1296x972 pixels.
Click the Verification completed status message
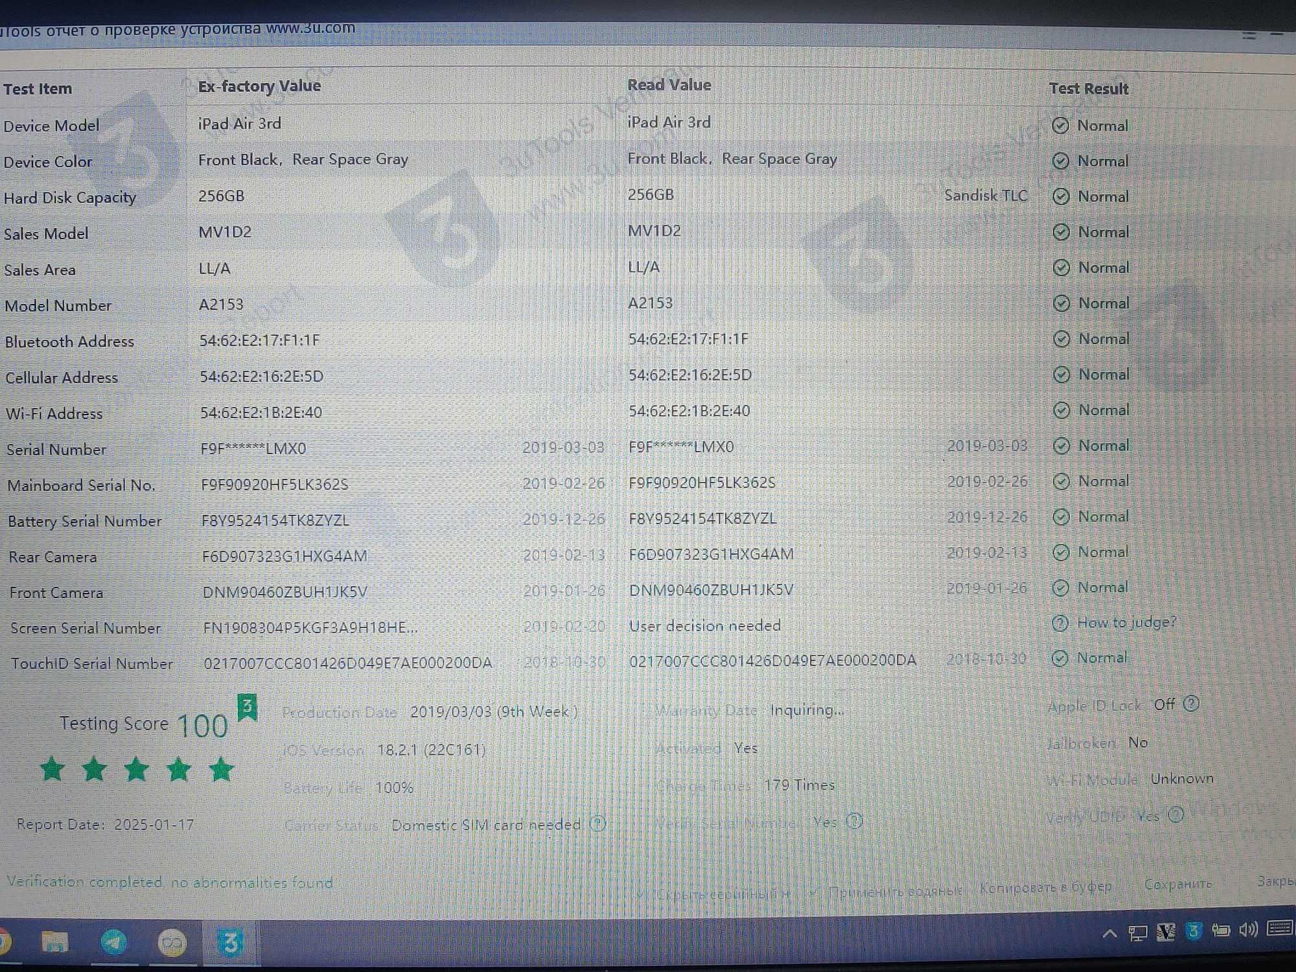(170, 882)
